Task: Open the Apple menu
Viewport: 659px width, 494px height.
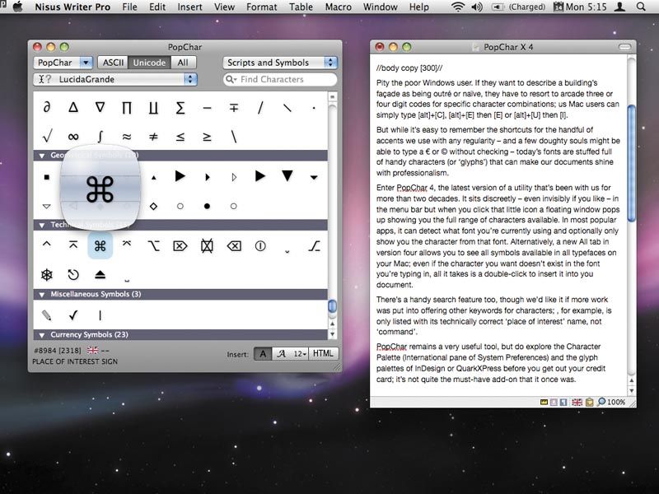Action: click(x=17, y=7)
